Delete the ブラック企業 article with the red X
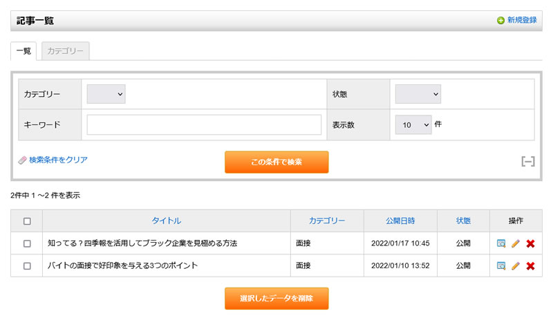The width and height of the screenshot is (553, 318). [530, 243]
